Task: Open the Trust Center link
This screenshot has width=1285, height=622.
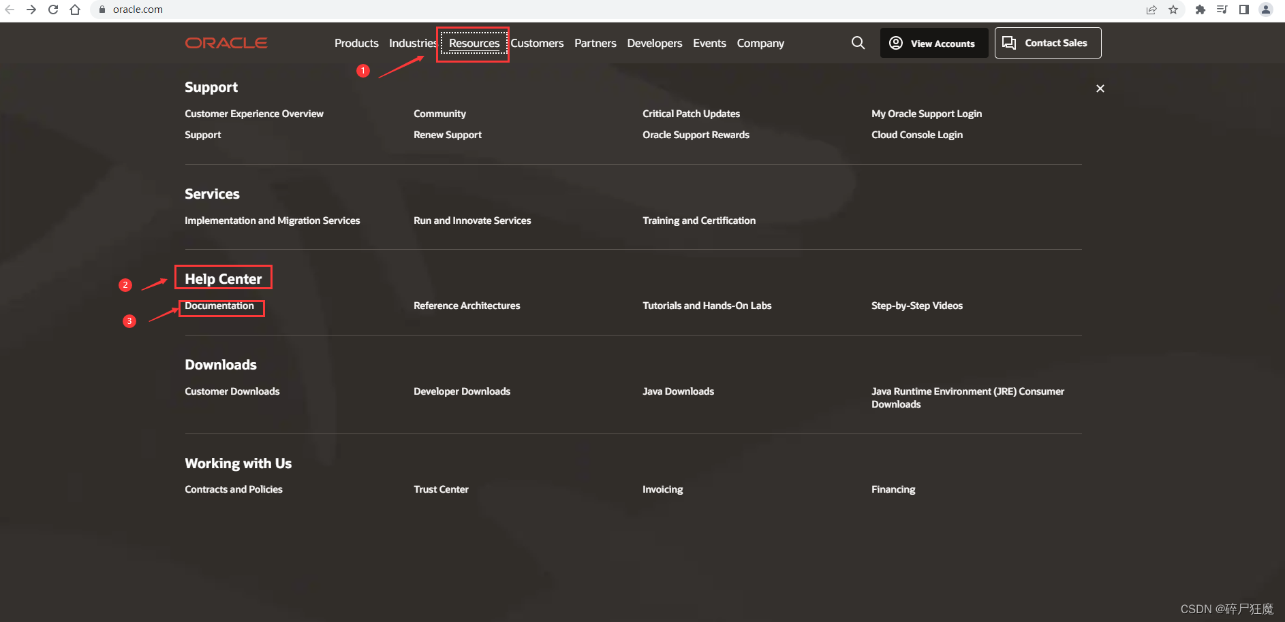Action: pos(441,489)
